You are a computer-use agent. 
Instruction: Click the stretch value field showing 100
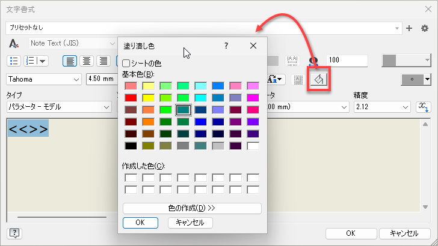(347, 61)
